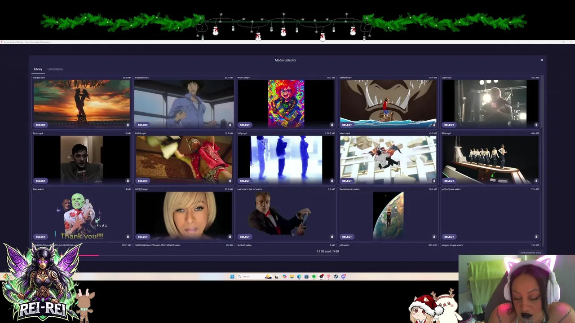
Task: Click the storage usage text 1.1 GB used
Action: point(327,251)
